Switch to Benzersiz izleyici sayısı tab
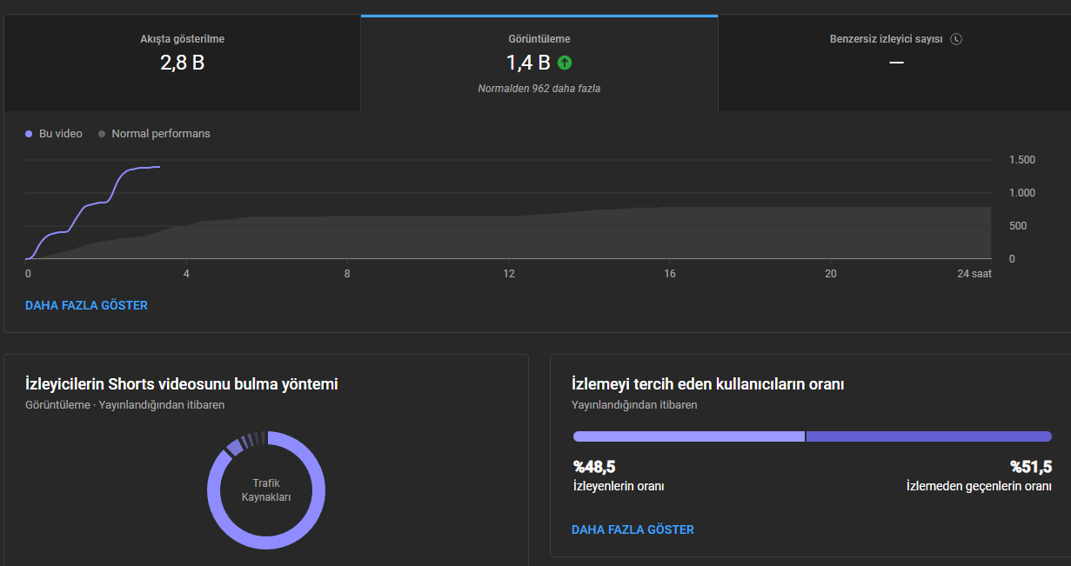The image size is (1071, 566). (894, 63)
